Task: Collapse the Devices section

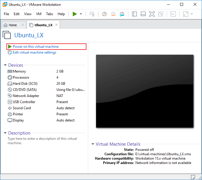Action: [x=5, y=65]
